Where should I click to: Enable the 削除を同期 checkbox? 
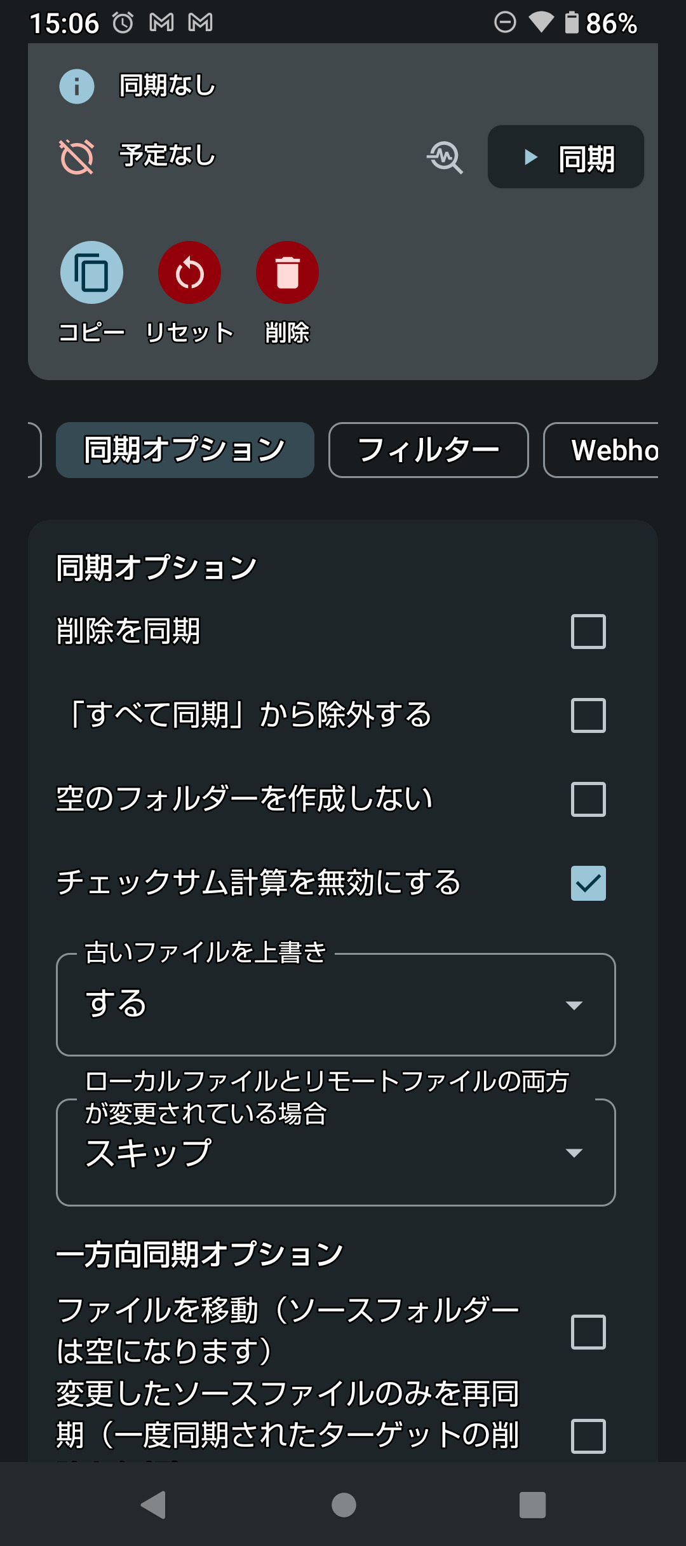588,631
